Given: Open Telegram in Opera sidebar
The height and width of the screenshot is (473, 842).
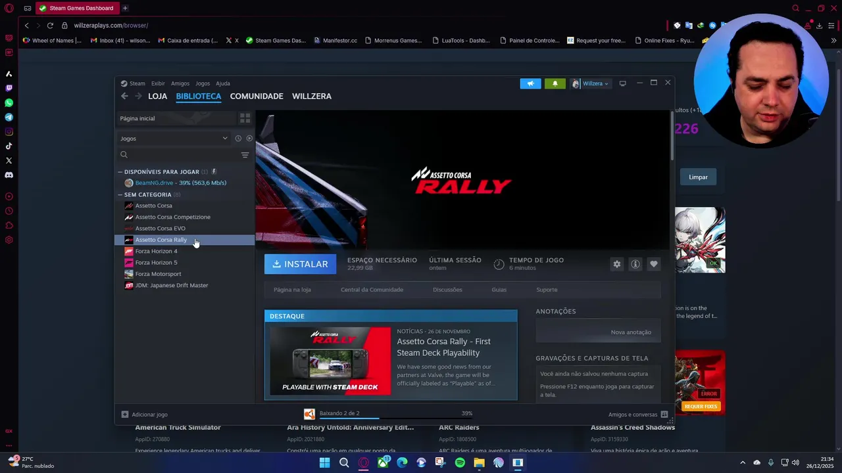Looking at the screenshot, I should (9, 118).
